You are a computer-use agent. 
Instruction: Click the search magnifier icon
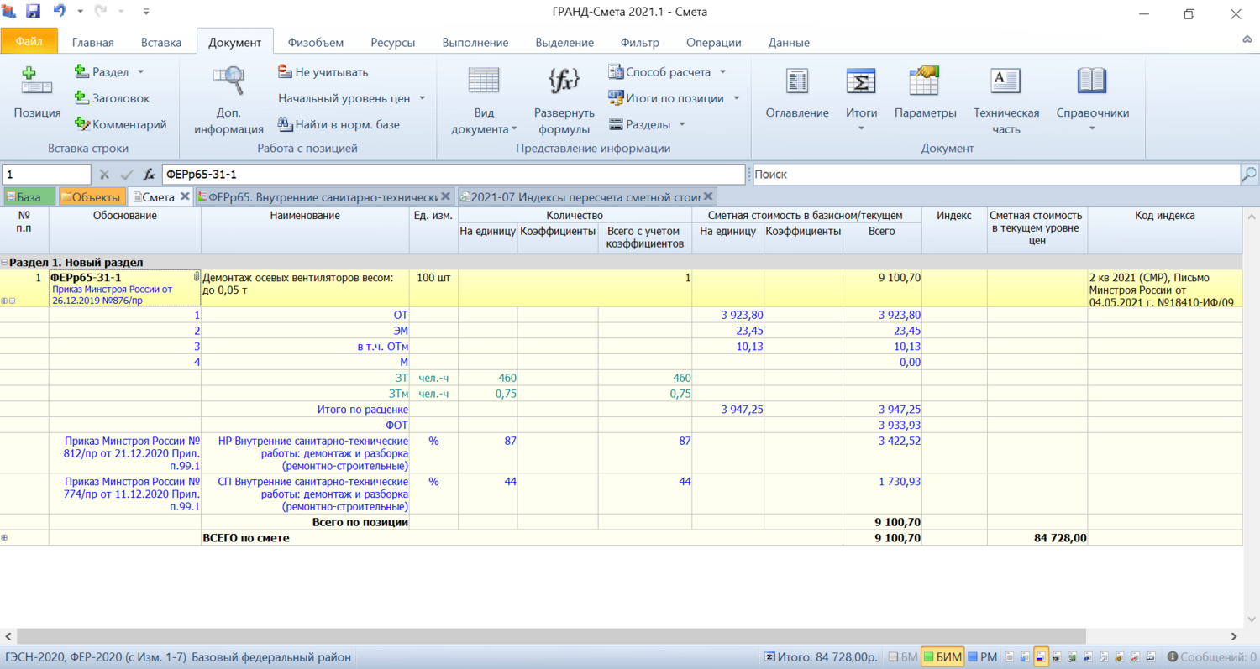pyautogui.click(x=1249, y=175)
